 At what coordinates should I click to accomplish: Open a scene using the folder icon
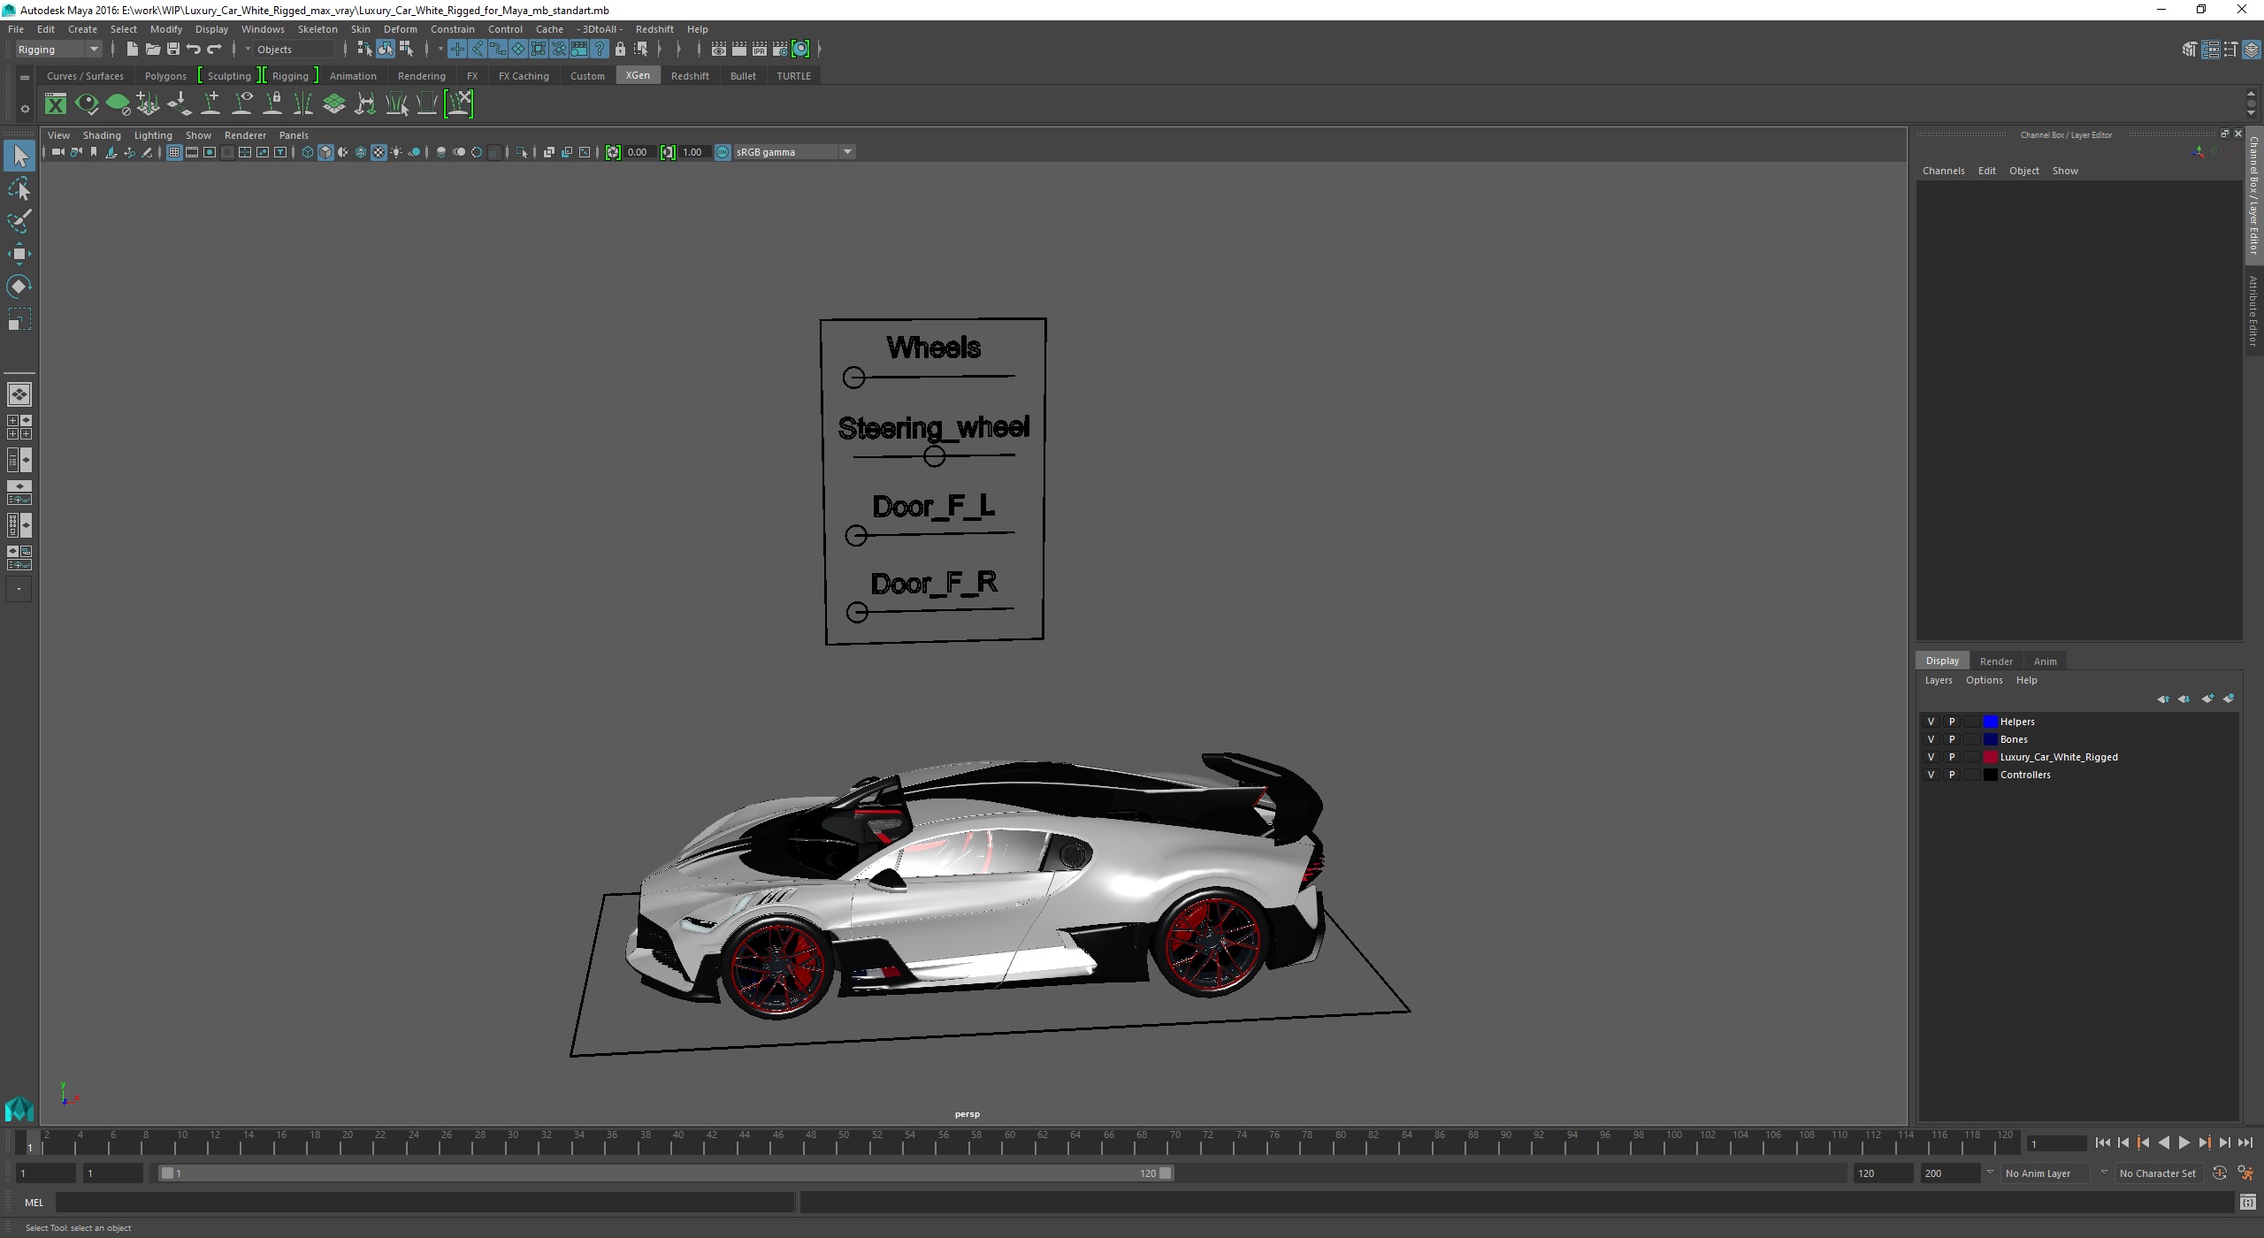pyautogui.click(x=152, y=50)
